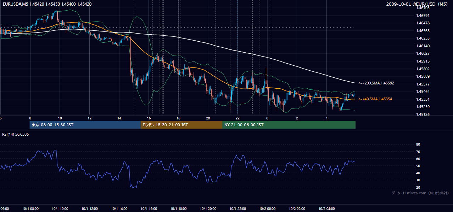Click price axis value 1.45802
Screen dimensions: 453x212
tap(423, 69)
